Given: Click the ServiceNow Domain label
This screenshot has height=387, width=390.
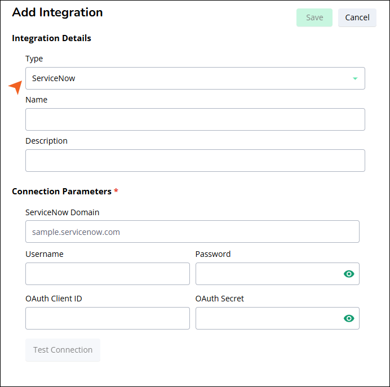Looking at the screenshot, I should [x=63, y=212].
